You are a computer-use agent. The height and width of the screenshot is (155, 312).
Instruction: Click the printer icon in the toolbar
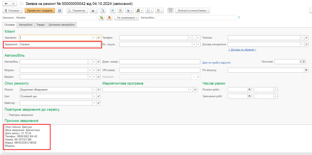pos(93,11)
